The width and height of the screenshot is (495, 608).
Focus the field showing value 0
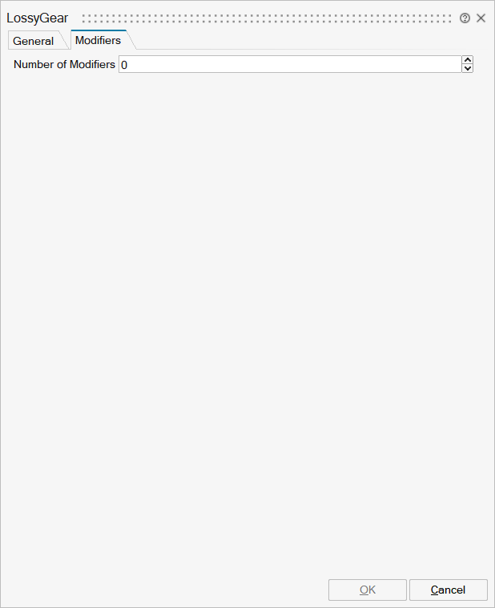[x=290, y=64]
